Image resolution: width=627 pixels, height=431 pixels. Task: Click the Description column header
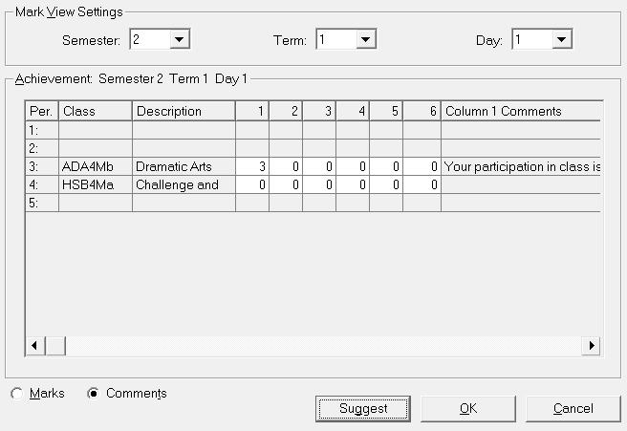point(184,111)
